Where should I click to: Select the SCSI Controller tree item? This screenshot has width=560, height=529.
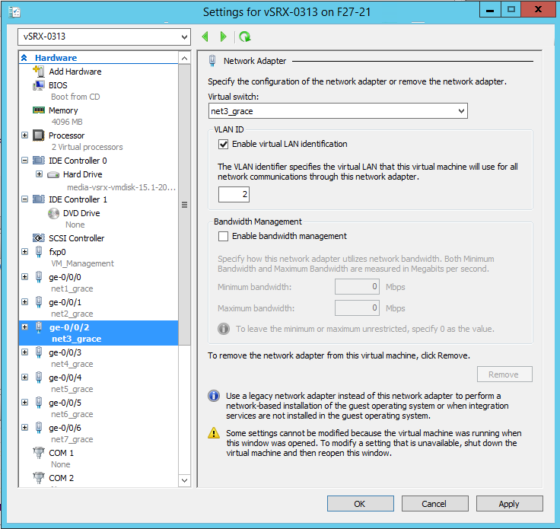[76, 238]
